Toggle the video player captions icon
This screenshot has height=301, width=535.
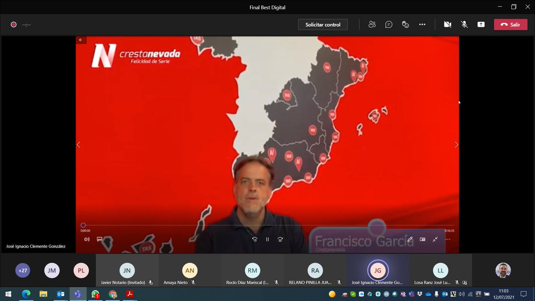(x=99, y=239)
